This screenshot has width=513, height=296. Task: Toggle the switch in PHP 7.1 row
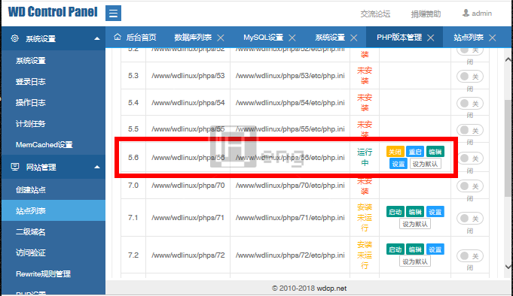tap(470, 219)
